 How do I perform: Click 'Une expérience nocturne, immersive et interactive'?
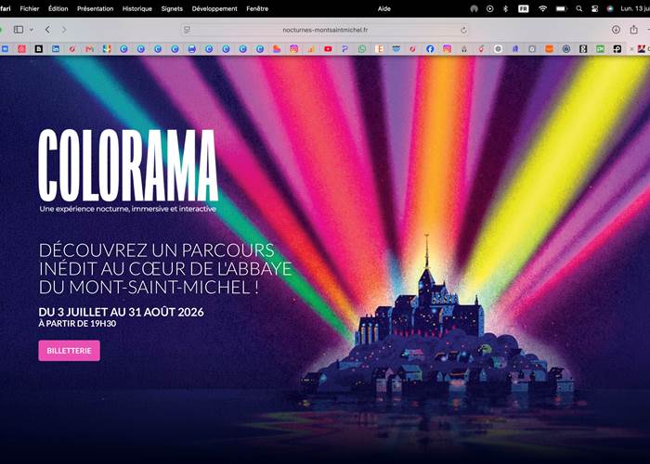[128, 209]
